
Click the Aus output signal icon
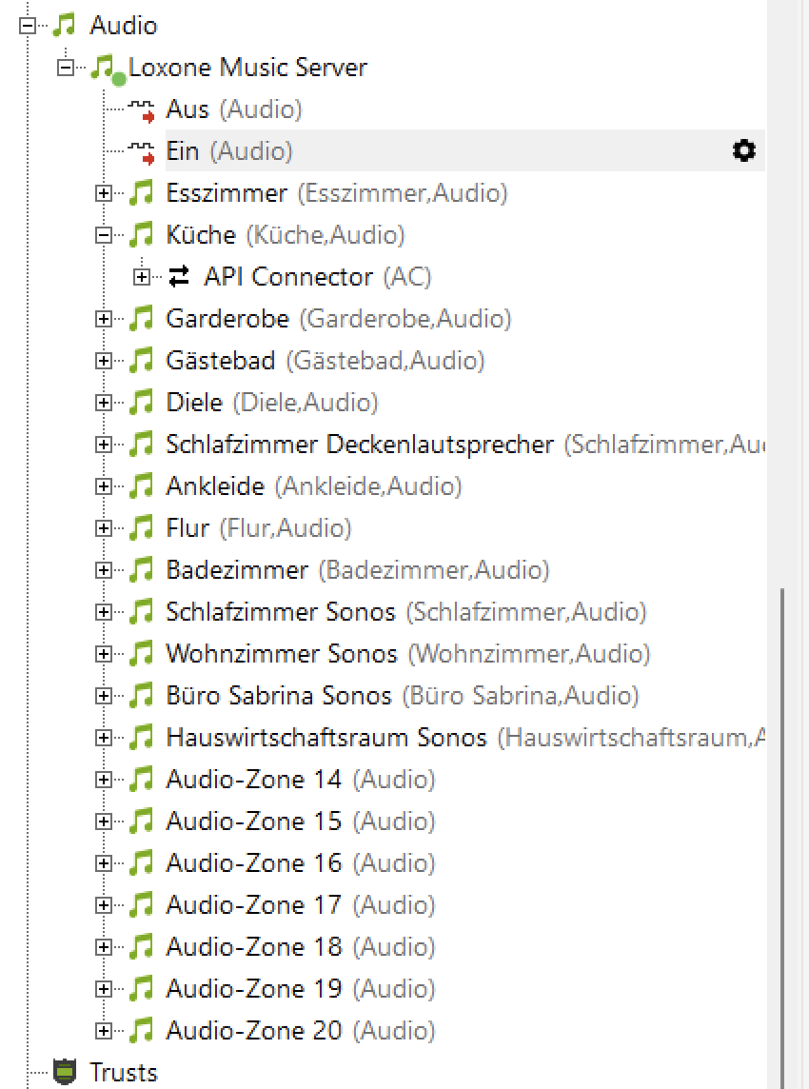[x=142, y=110]
